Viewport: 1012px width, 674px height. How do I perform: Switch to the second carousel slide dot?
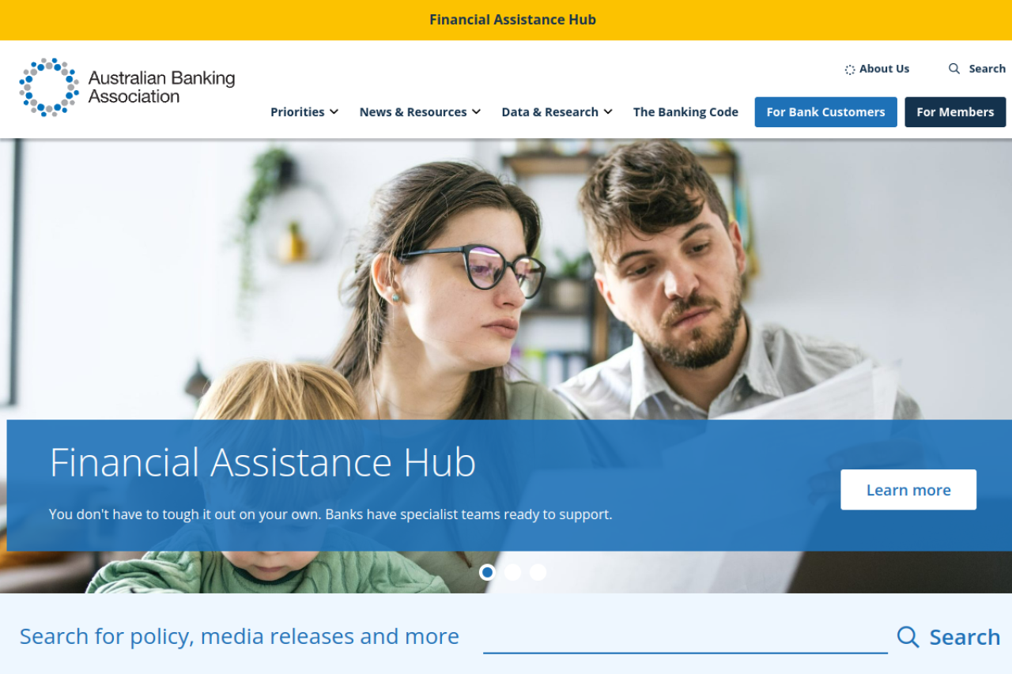point(513,572)
